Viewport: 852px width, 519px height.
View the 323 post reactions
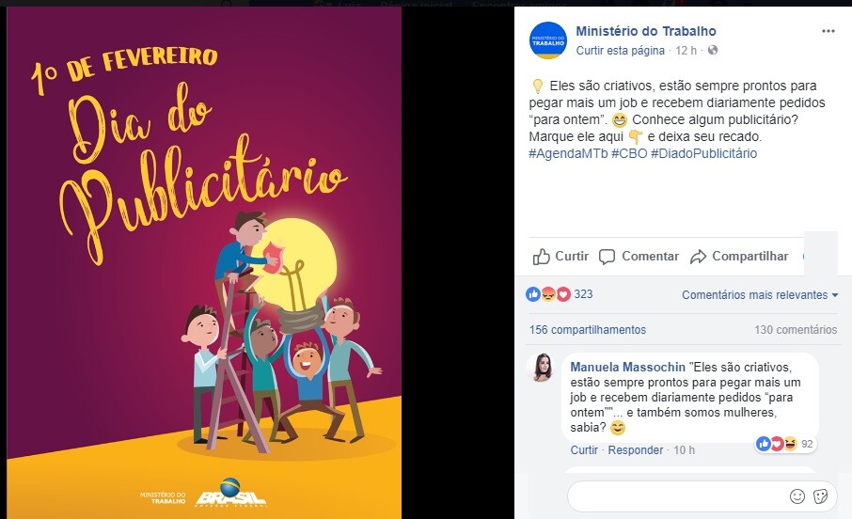[560, 294]
